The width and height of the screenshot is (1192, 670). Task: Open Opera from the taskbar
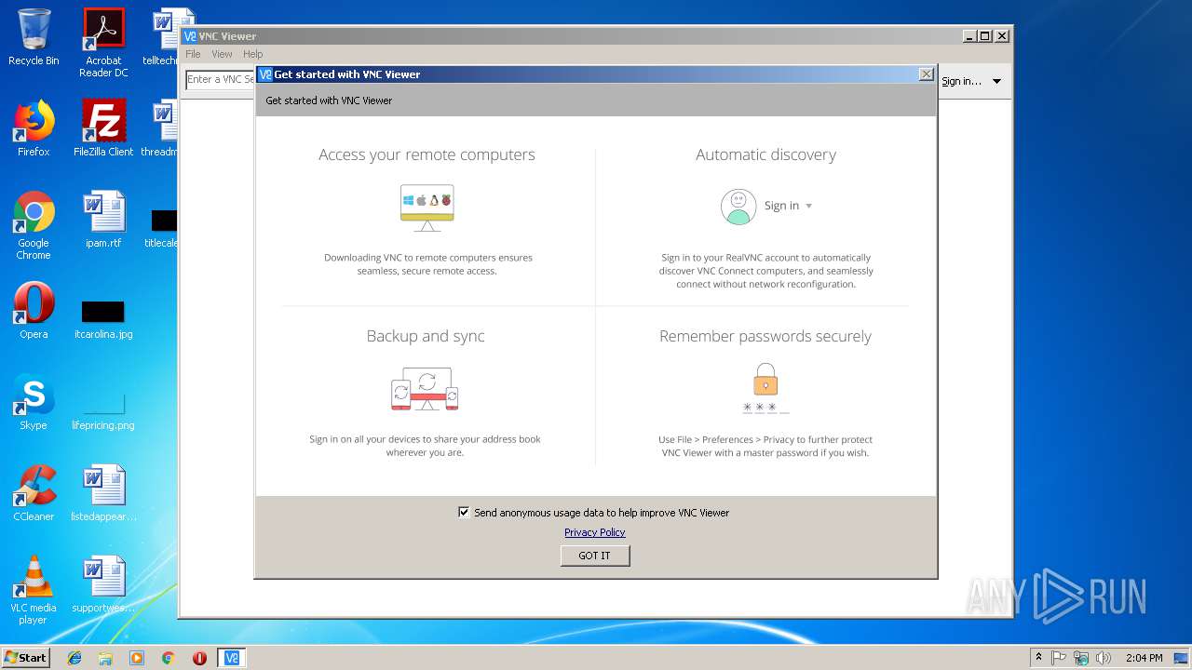199,658
